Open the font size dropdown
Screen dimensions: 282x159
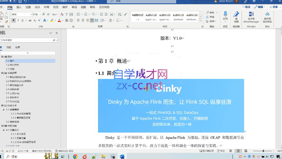[x=40, y=14]
